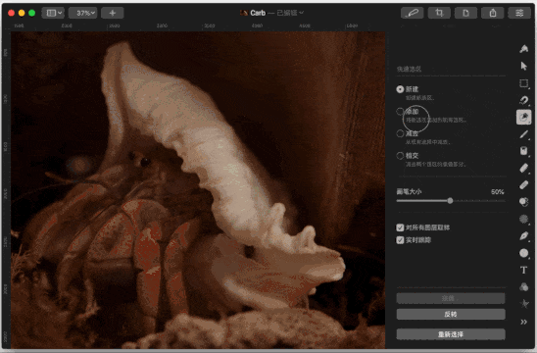This screenshot has height=353, width=537.
Task: Pick the pen tool in right toolbar
Action: tap(523, 235)
